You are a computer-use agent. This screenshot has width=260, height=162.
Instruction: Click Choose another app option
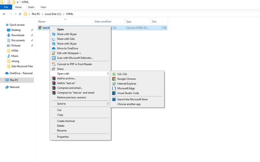[129, 104]
